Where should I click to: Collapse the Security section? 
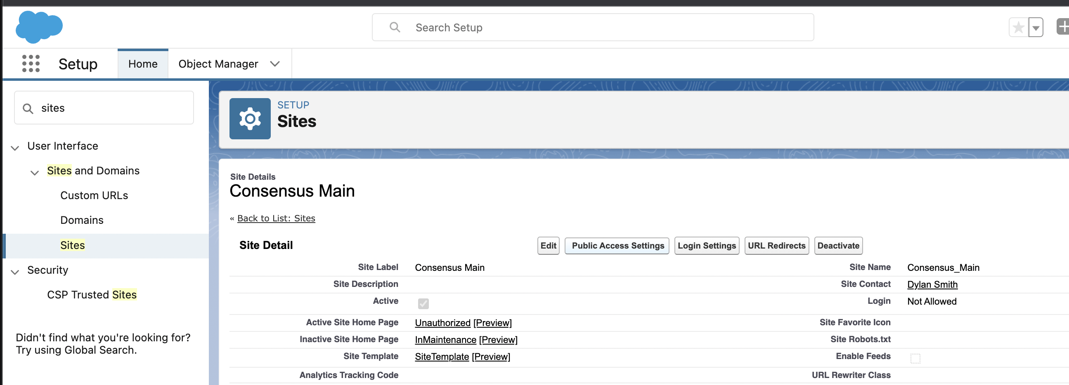point(14,272)
